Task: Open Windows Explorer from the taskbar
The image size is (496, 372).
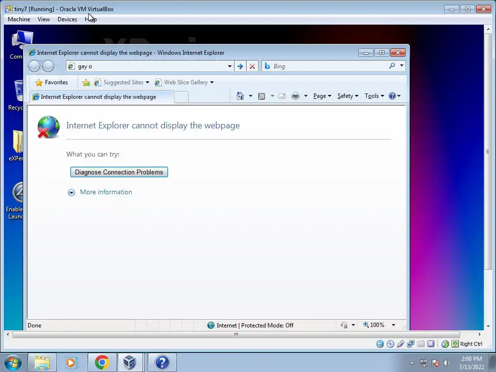Action: click(42, 362)
